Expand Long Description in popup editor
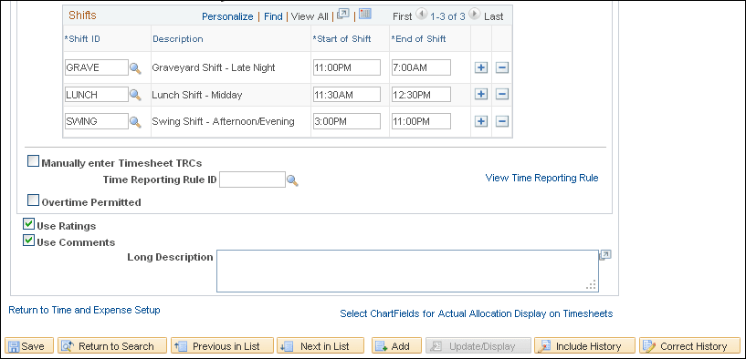Image resolution: width=746 pixels, height=359 pixels. coord(605,255)
